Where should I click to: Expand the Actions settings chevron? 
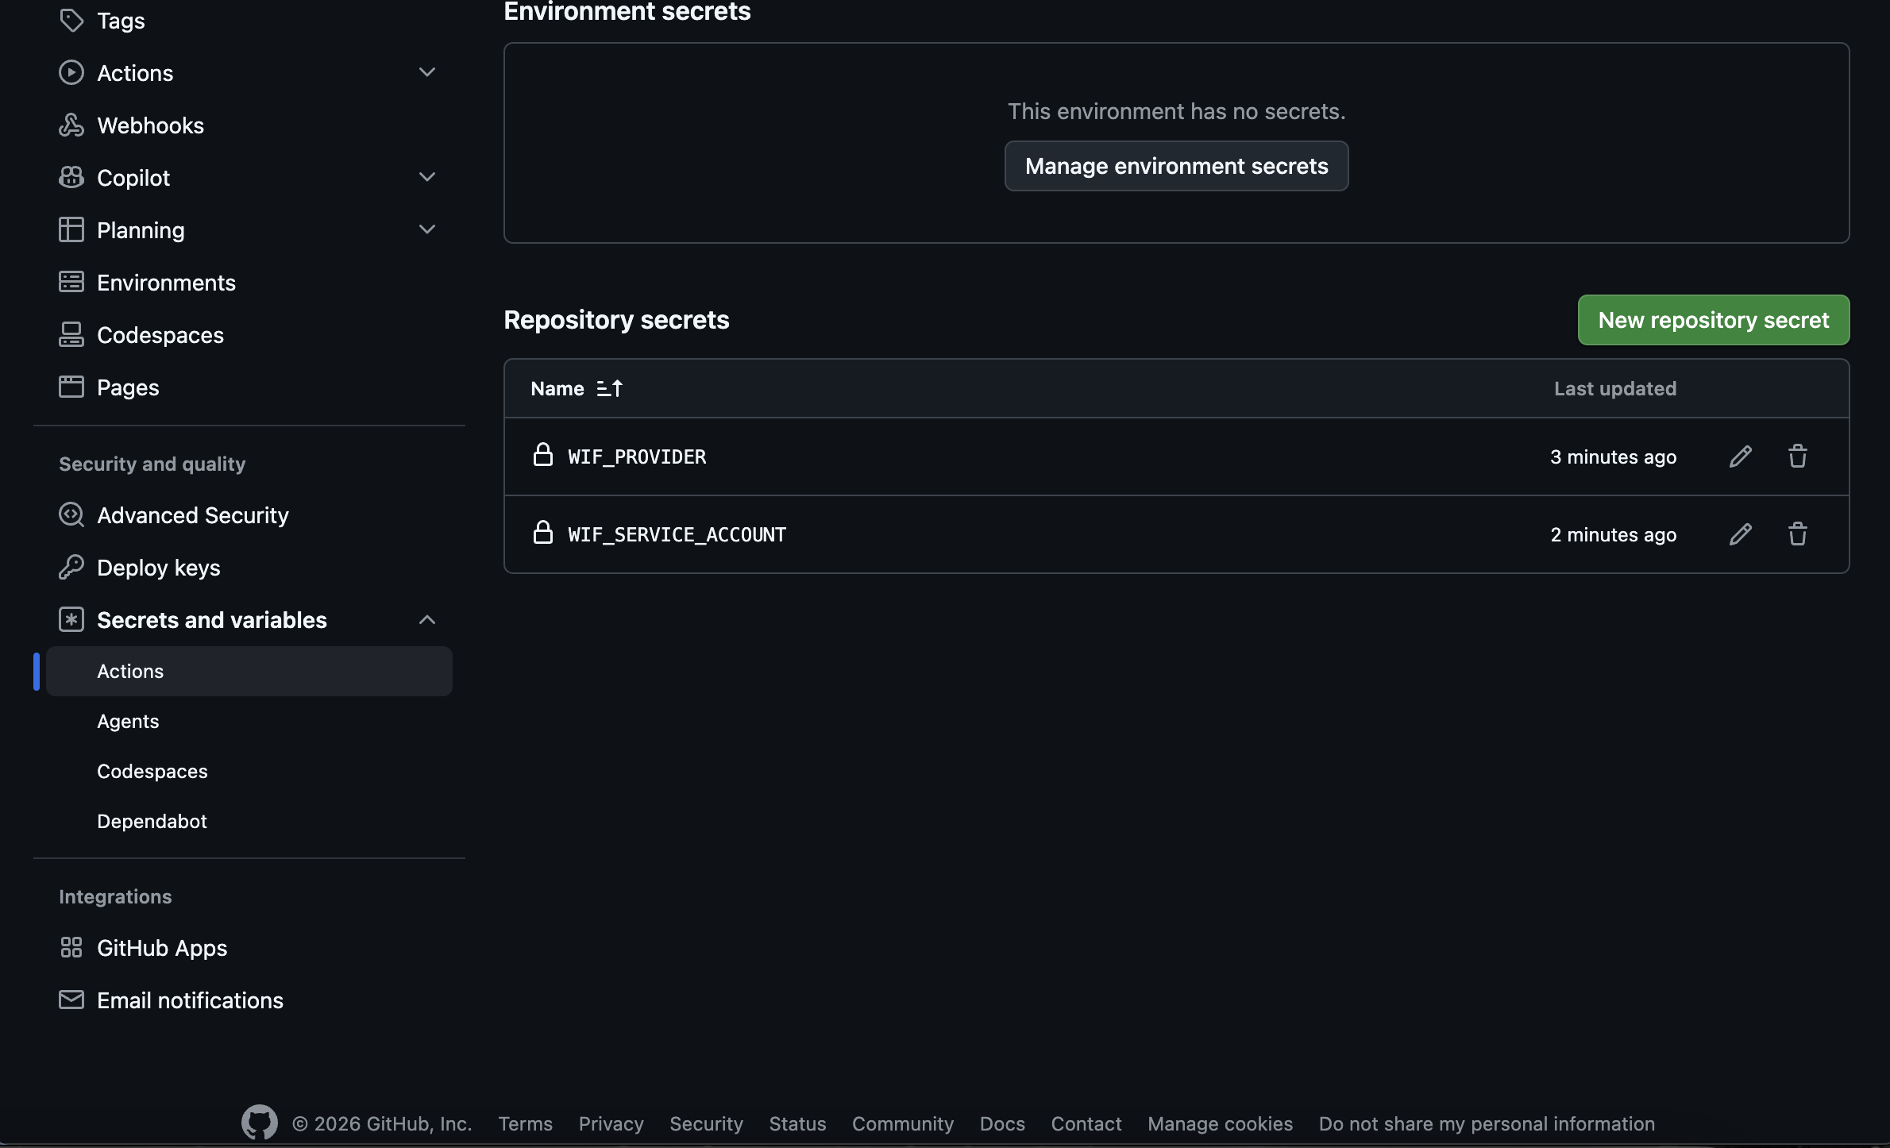click(x=427, y=73)
